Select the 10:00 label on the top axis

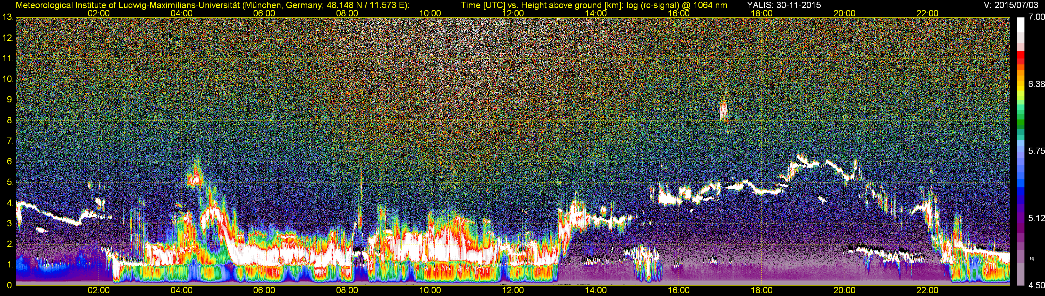431,13
